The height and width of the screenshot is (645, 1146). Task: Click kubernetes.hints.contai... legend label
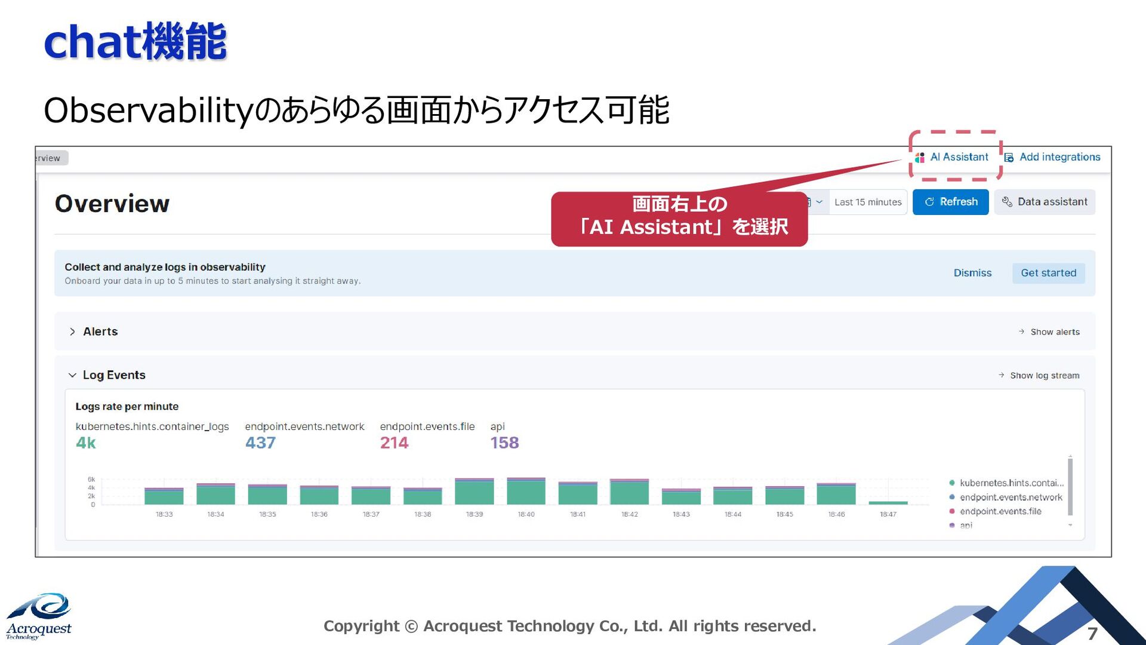[1012, 483]
